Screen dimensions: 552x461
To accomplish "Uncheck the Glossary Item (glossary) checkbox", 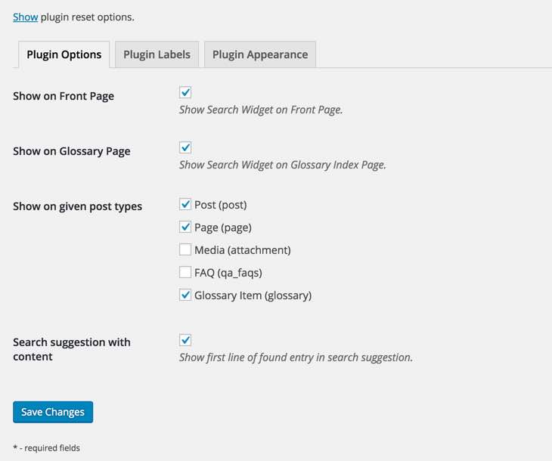I will click(x=185, y=295).
